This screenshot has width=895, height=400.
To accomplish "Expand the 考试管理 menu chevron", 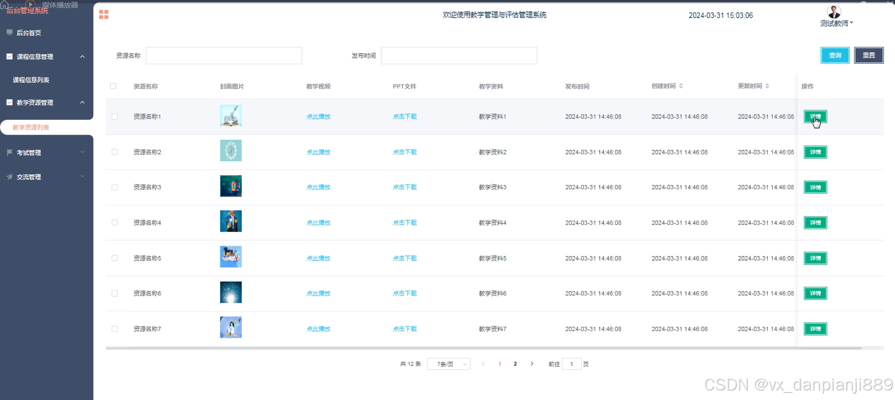I will (82, 152).
